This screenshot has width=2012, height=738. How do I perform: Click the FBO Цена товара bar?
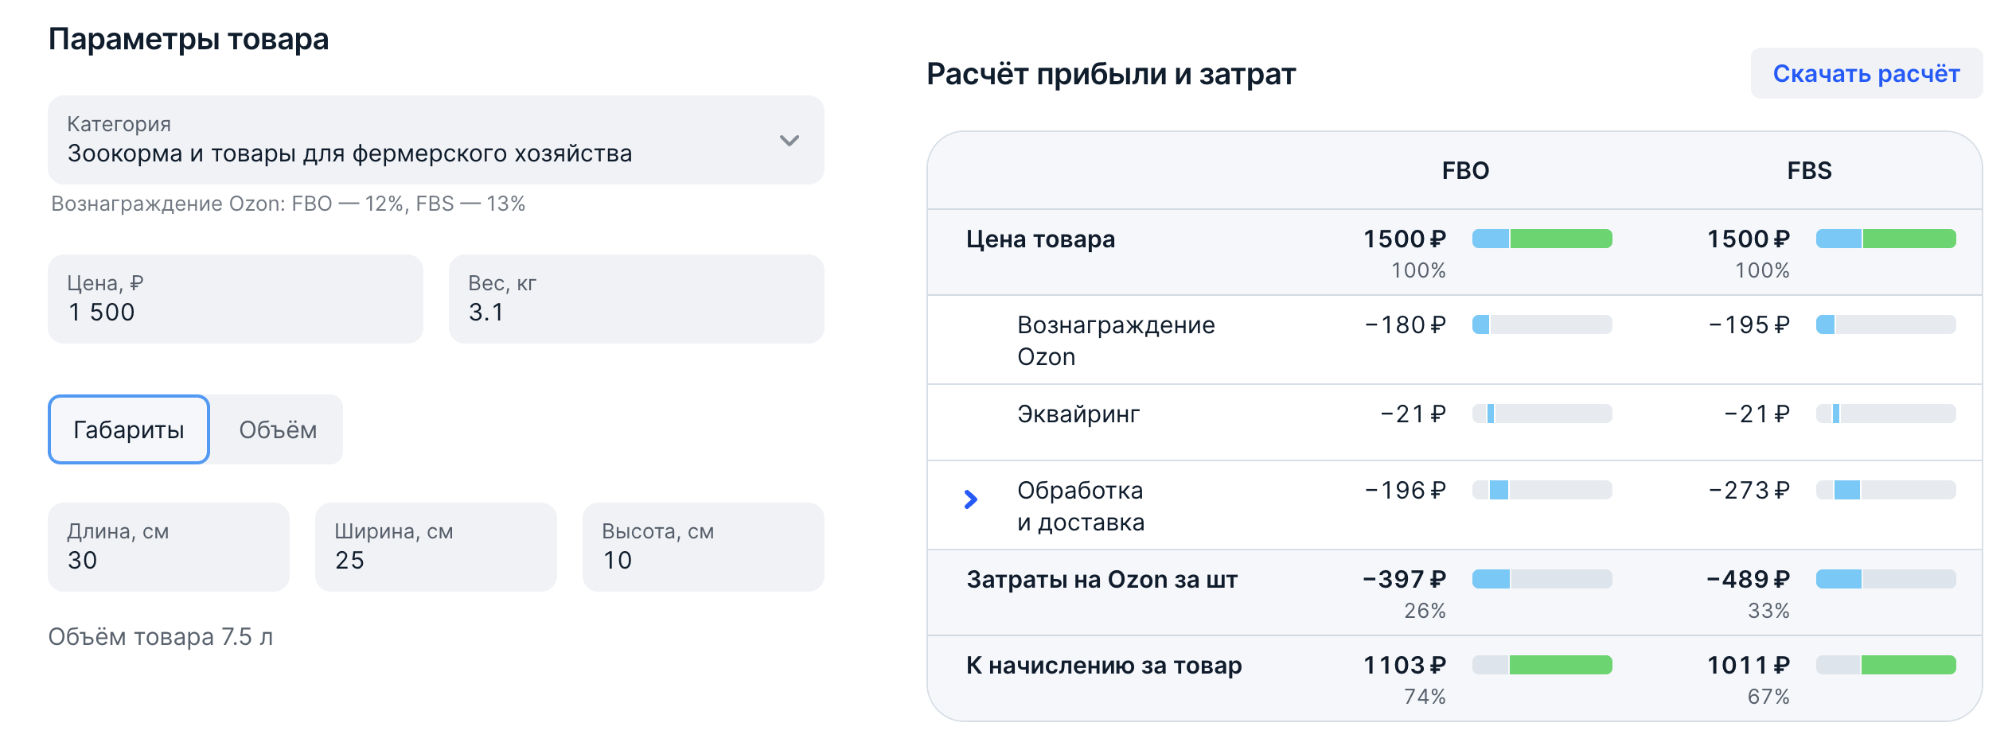point(1542,239)
